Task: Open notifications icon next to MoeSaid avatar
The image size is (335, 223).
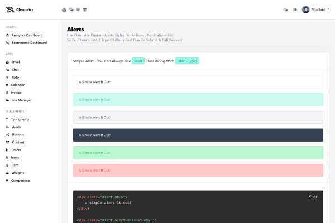Action: (x=295, y=9)
